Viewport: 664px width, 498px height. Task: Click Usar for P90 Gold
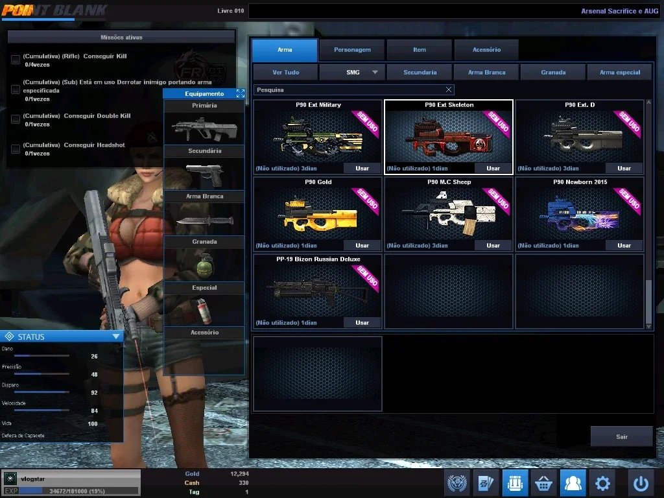(362, 245)
